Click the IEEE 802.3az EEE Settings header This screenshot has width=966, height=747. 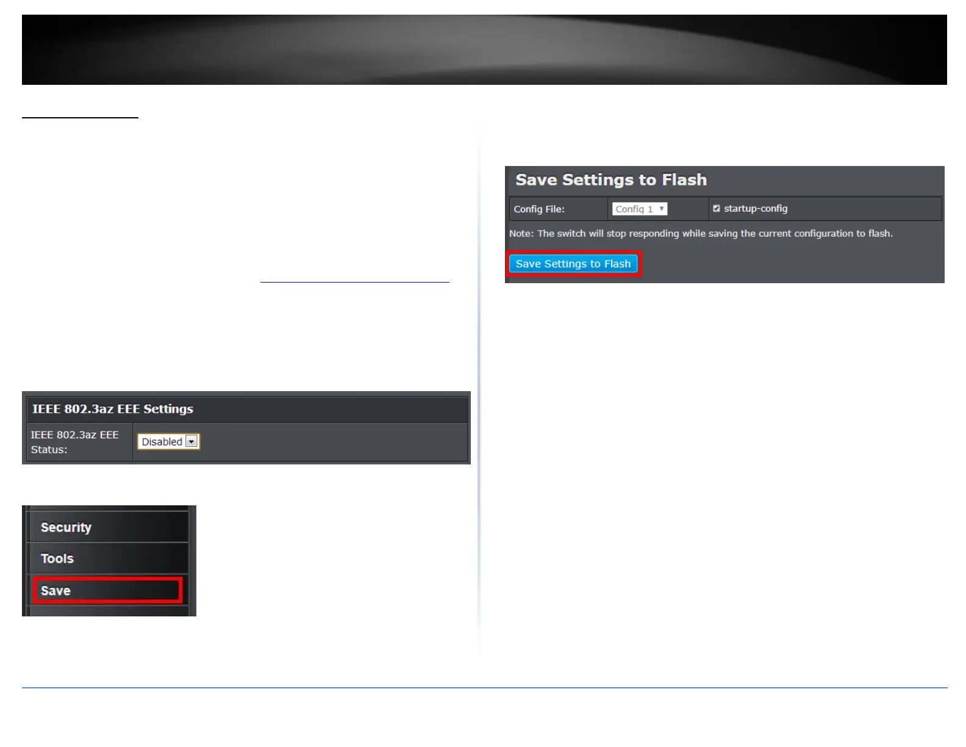(x=113, y=409)
